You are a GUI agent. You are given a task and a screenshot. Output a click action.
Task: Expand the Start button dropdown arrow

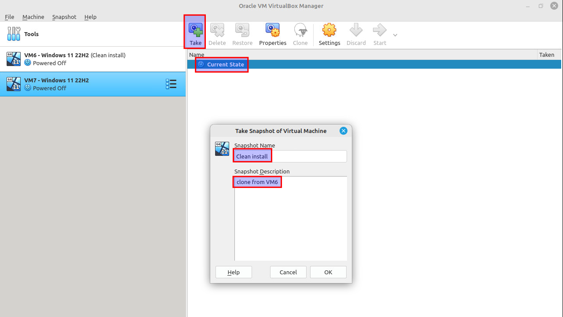point(395,35)
